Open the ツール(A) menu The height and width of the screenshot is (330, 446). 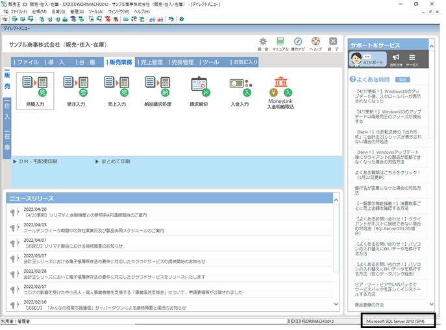96,12
